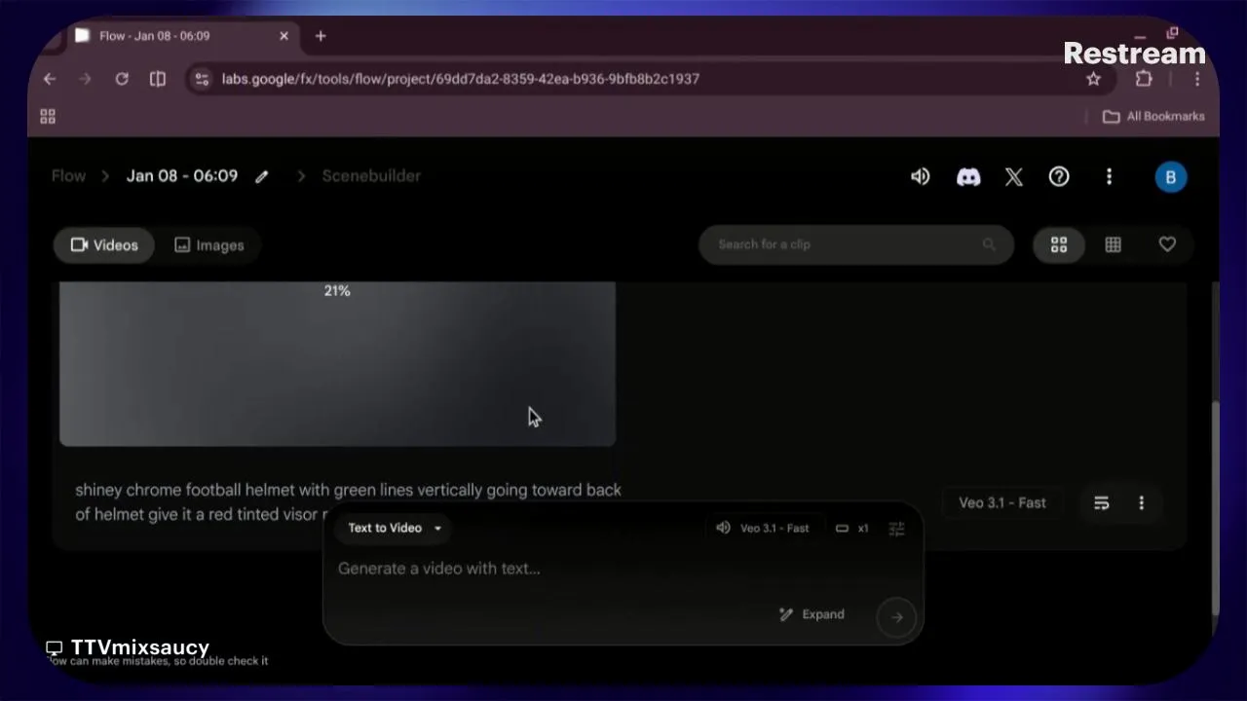Reload the Flow page
1247x701 pixels.
[122, 79]
